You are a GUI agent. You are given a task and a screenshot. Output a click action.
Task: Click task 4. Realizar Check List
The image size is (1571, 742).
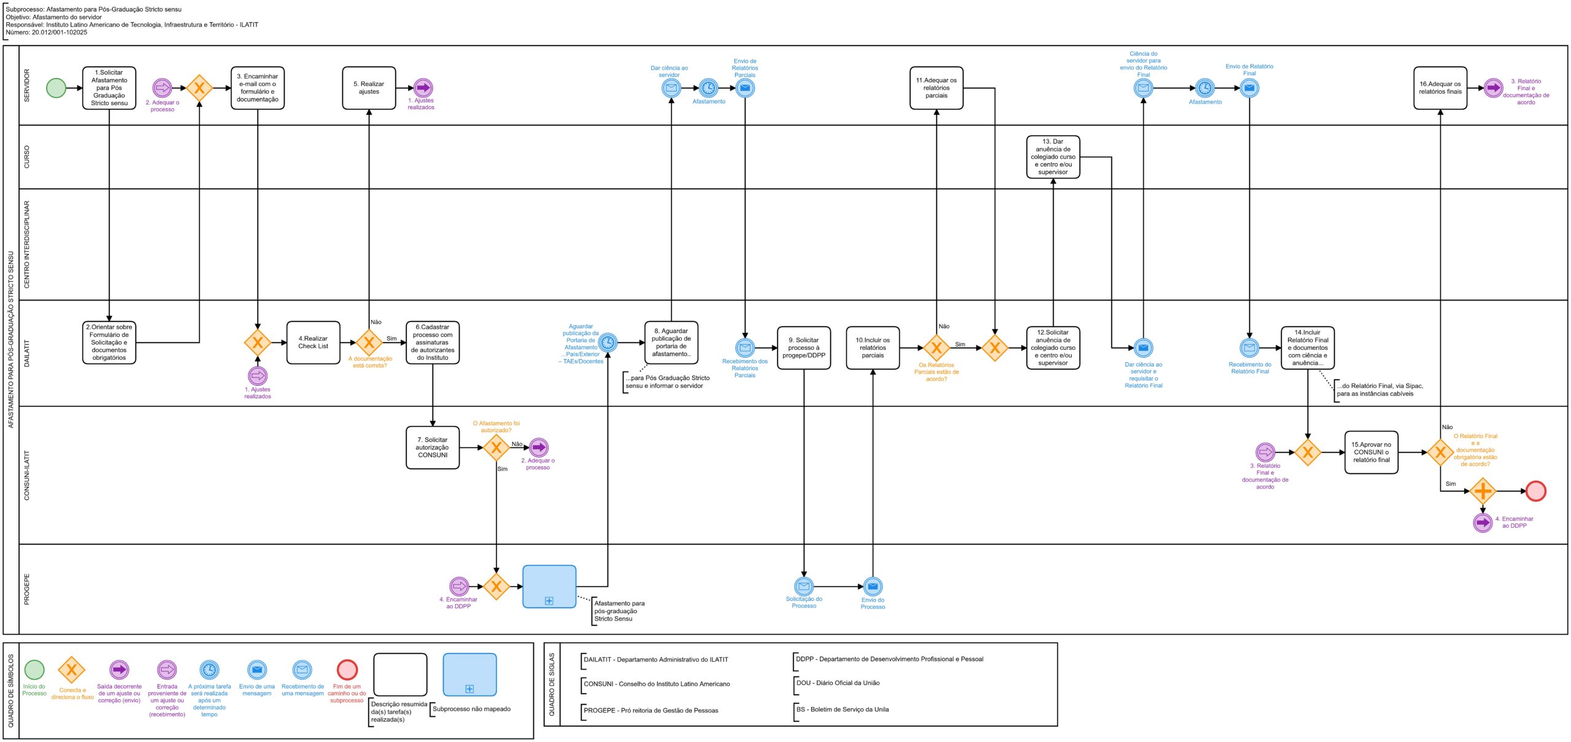pyautogui.click(x=313, y=342)
